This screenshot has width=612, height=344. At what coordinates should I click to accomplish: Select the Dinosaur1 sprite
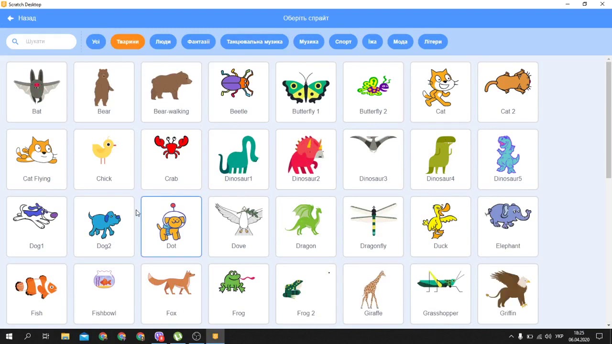(239, 159)
